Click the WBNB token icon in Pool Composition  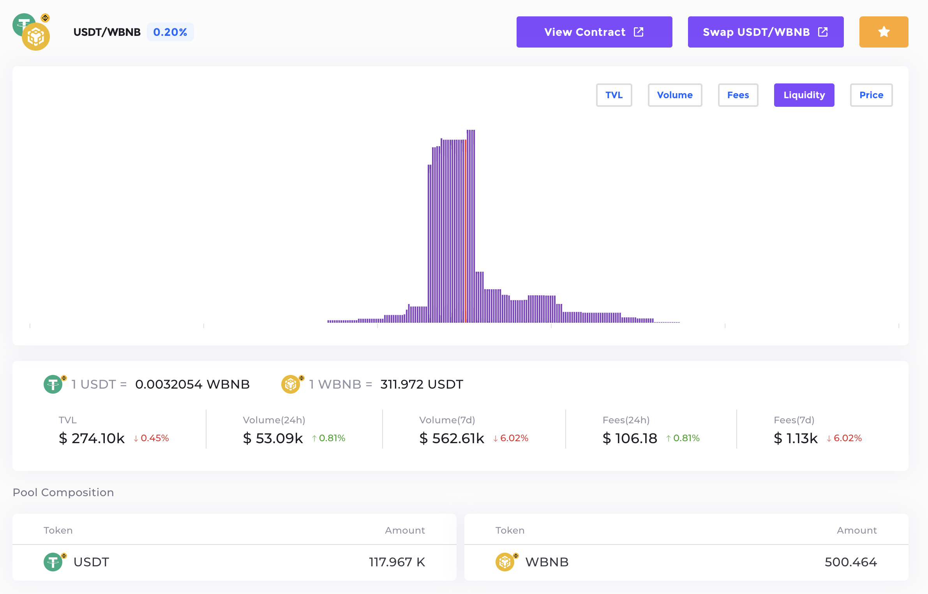pos(505,562)
